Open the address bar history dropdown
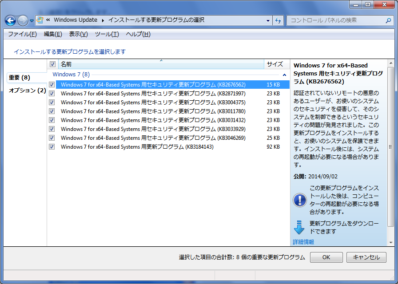This screenshot has height=284, width=398. (268, 20)
